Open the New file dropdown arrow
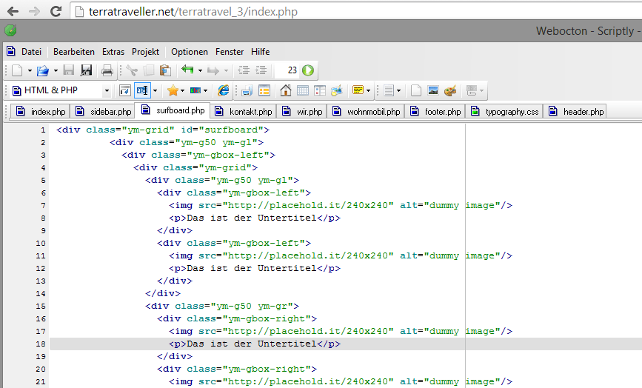 tap(30, 70)
